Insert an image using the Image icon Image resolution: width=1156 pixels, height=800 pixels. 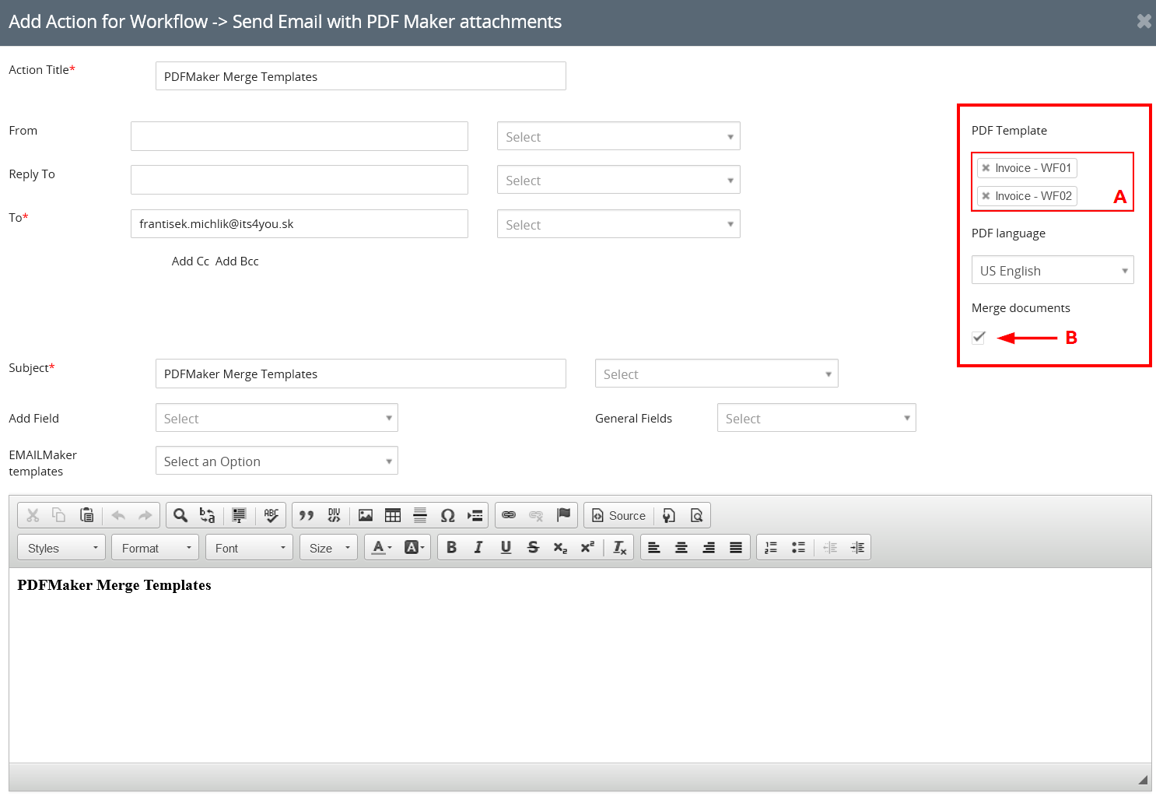coord(366,515)
